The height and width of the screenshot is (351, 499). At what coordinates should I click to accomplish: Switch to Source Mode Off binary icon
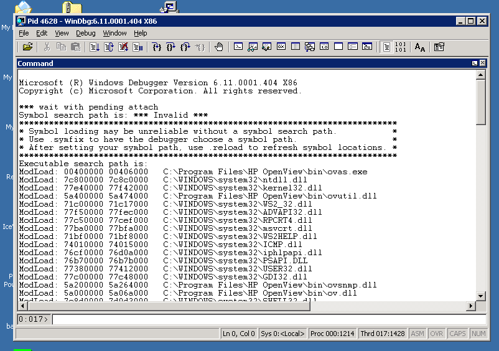pos(400,47)
